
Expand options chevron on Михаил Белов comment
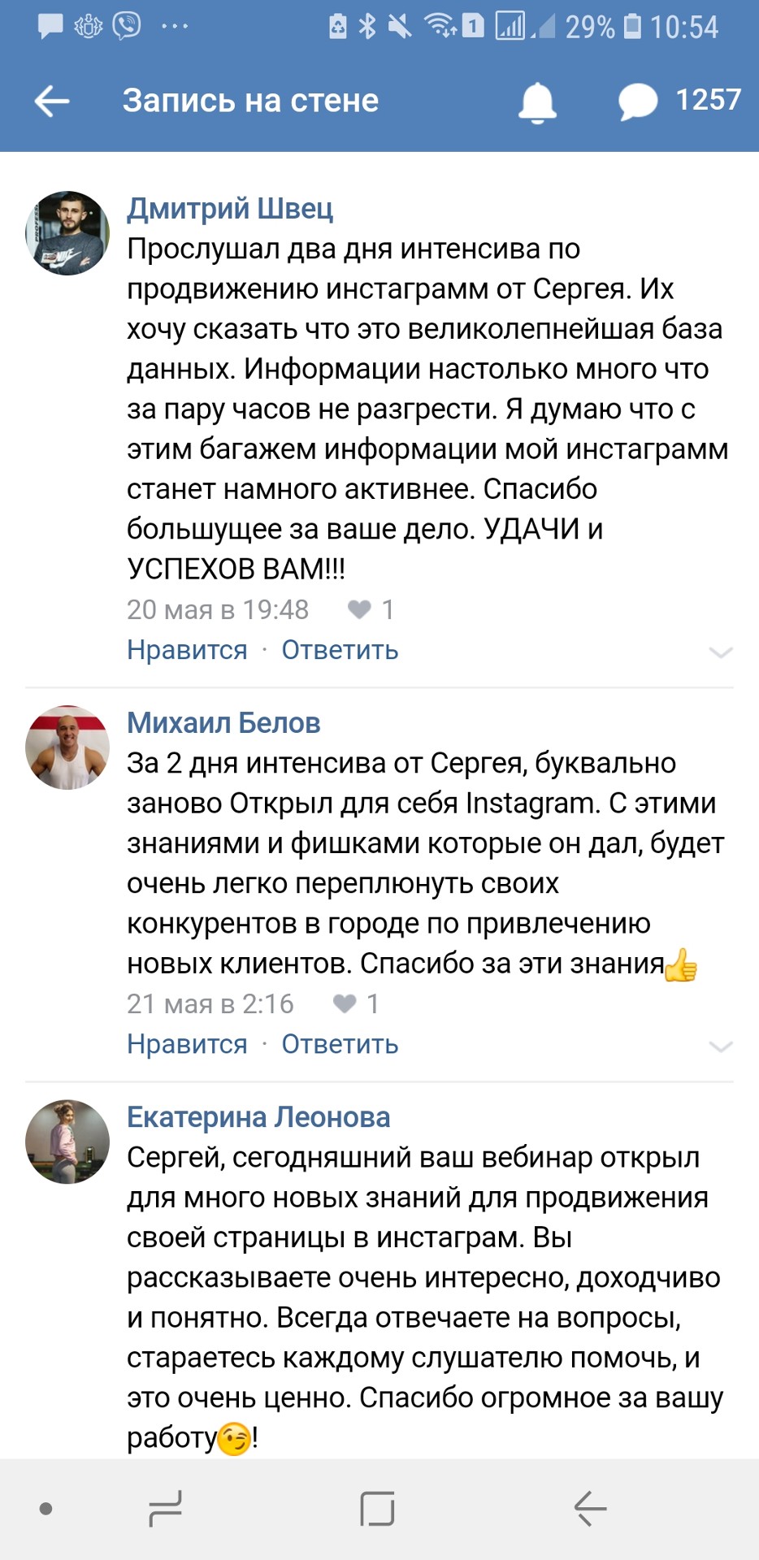coord(721,1046)
